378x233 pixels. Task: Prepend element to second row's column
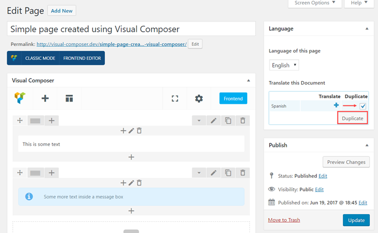123,183
